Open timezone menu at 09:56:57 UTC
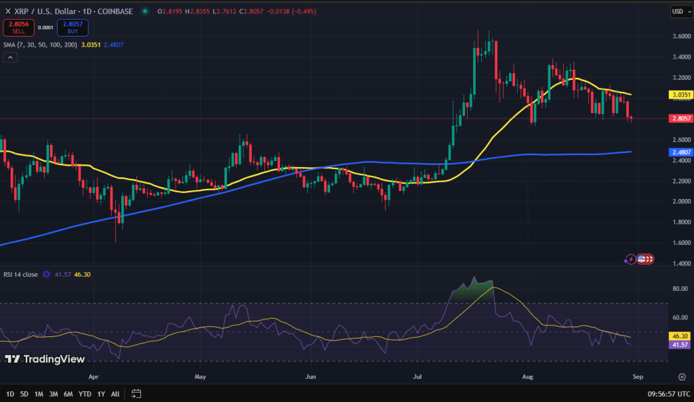Viewport: 694px width, 402px height. click(x=668, y=394)
